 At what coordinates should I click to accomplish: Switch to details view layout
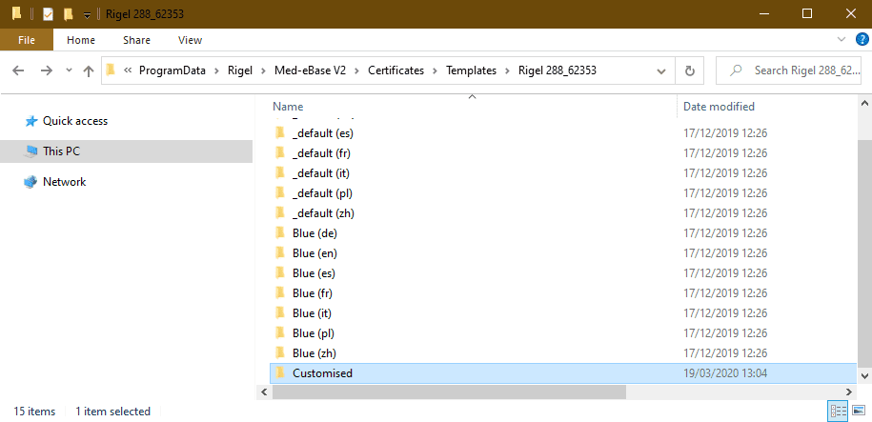point(839,411)
